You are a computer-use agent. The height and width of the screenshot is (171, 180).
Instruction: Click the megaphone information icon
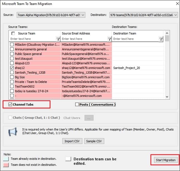(13, 132)
